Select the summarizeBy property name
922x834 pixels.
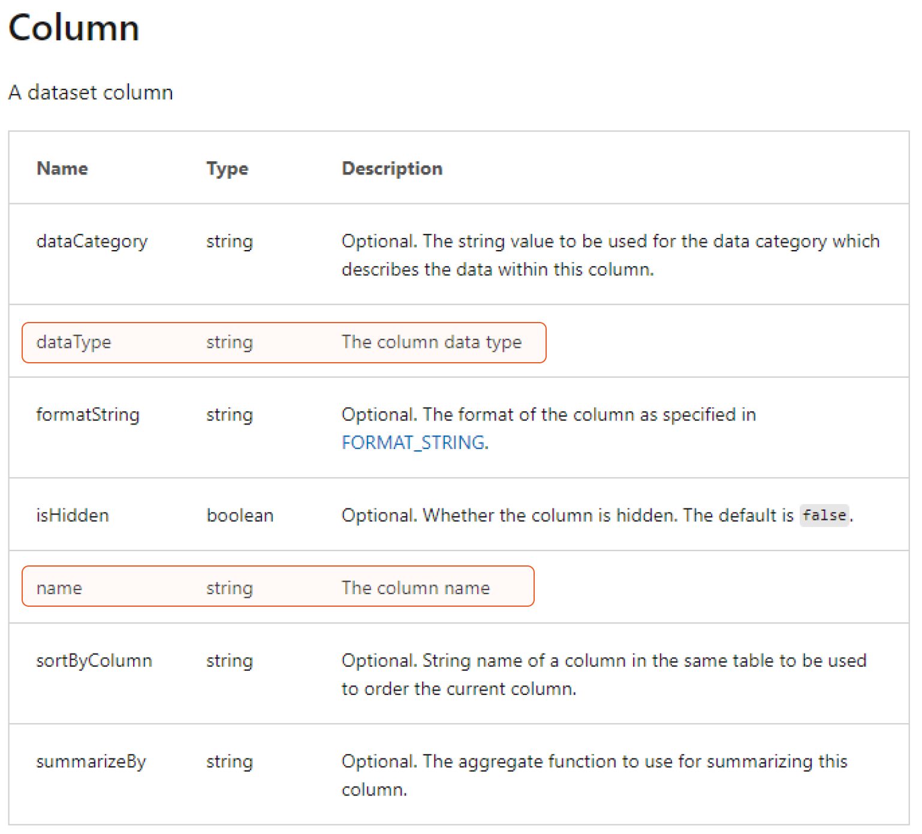(91, 761)
